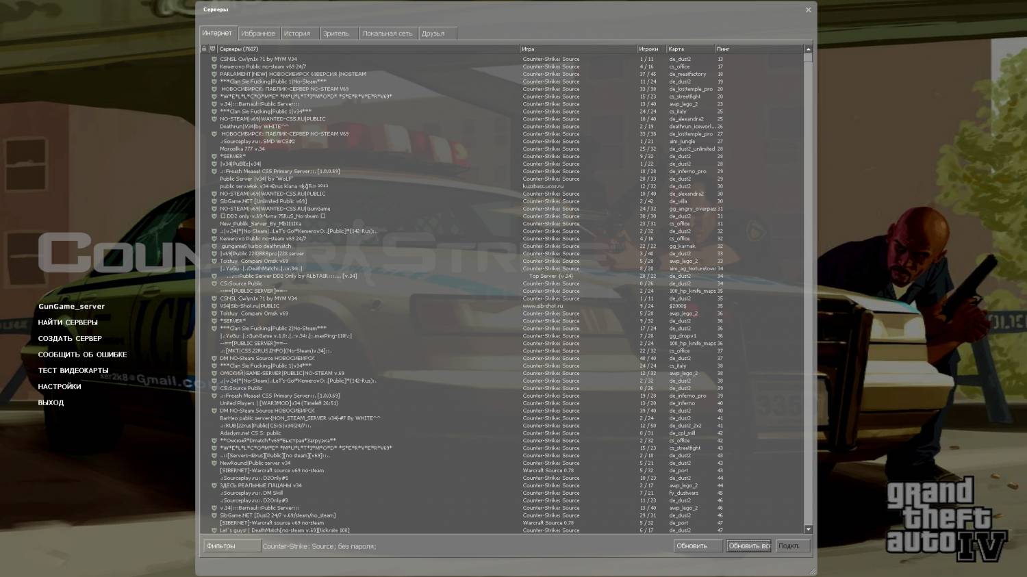1027x577 pixels.
Task: Select the Morozilka 777 v.34 server
Action: (x=502, y=149)
